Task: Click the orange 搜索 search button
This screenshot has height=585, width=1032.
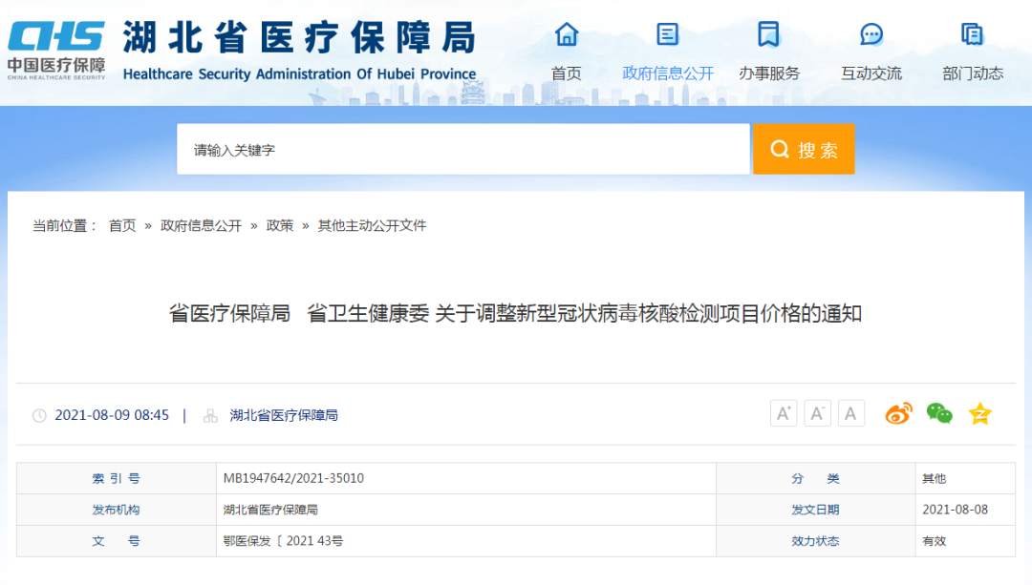Action: [804, 149]
